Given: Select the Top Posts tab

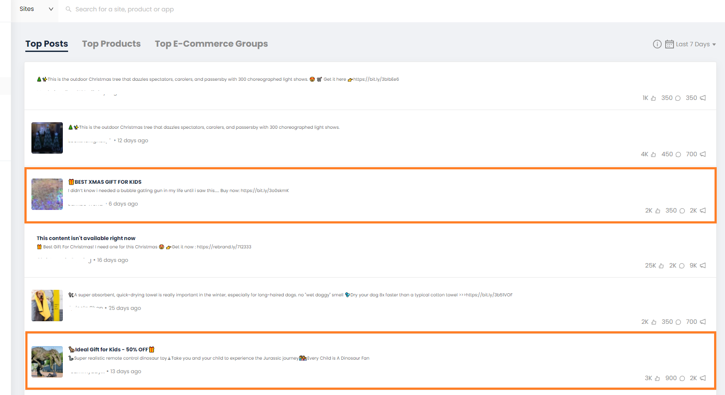Looking at the screenshot, I should coord(47,44).
